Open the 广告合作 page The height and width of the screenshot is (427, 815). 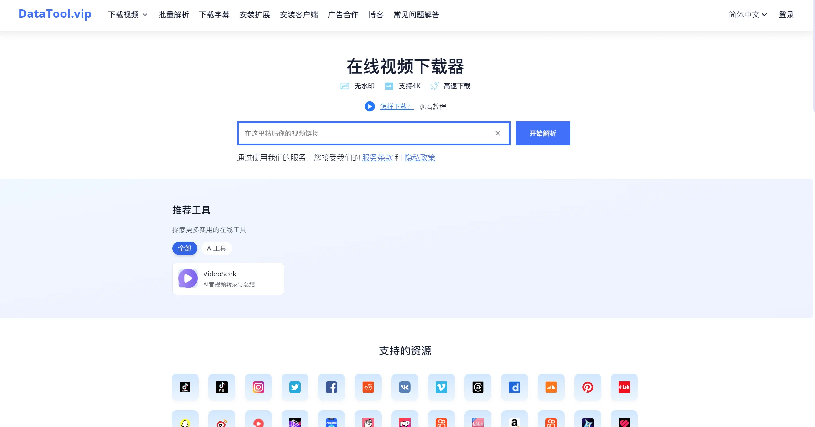[x=343, y=15]
